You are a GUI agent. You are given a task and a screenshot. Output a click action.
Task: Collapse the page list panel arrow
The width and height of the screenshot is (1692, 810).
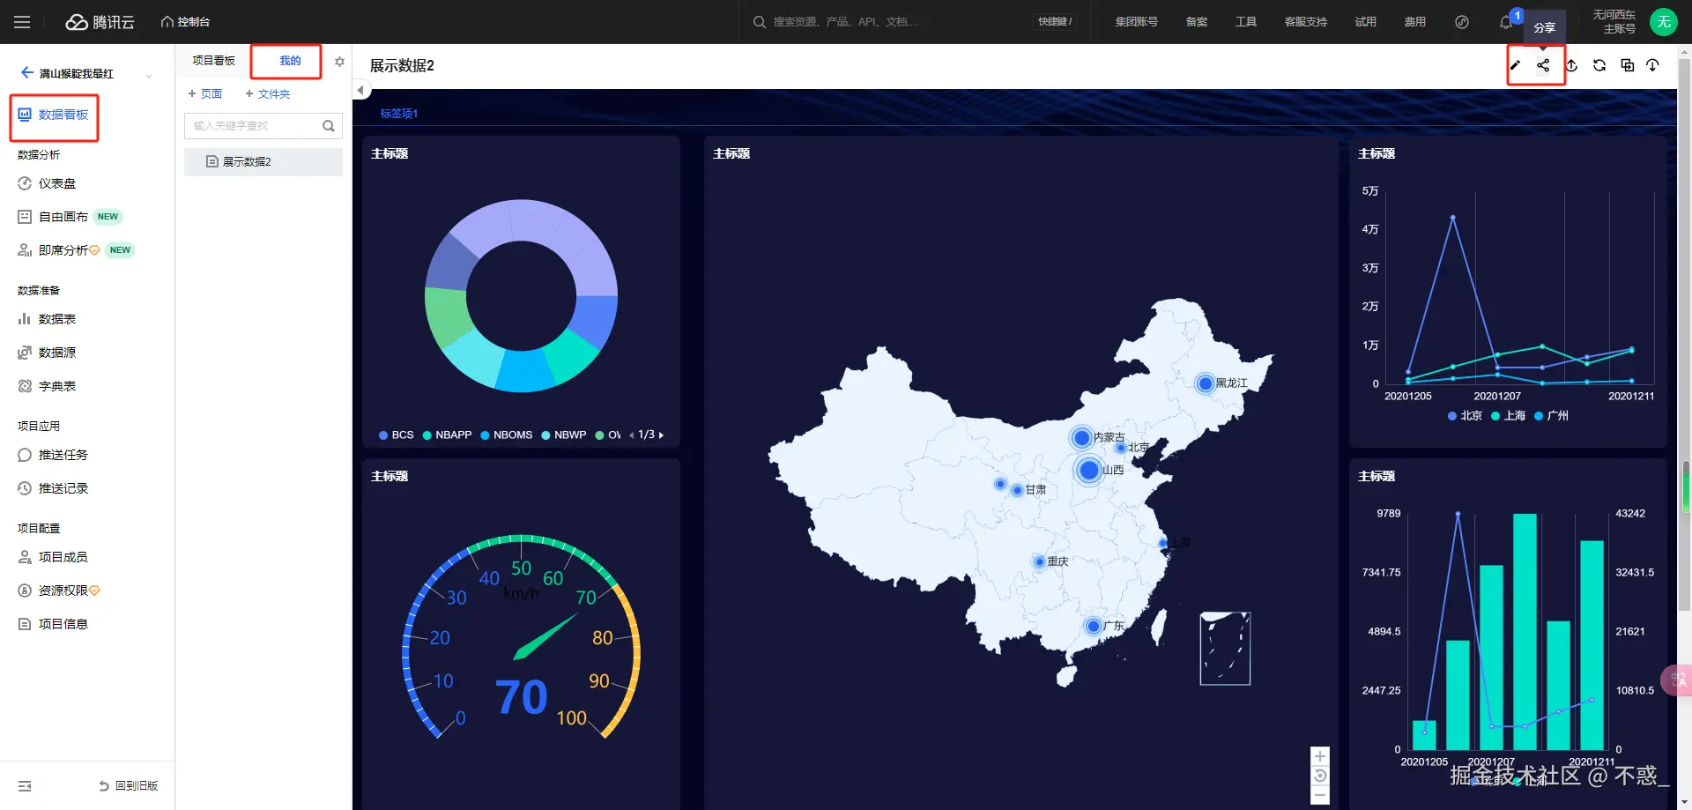(360, 90)
